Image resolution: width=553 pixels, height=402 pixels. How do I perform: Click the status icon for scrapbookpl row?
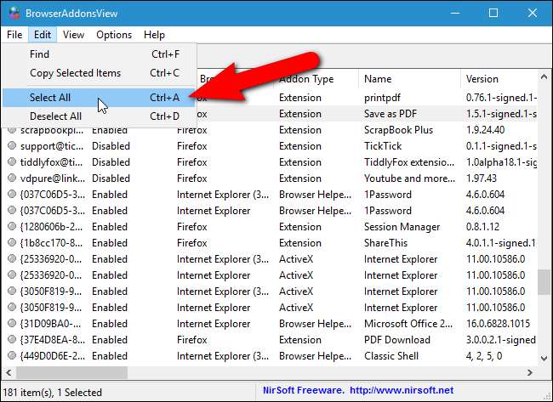(x=12, y=130)
